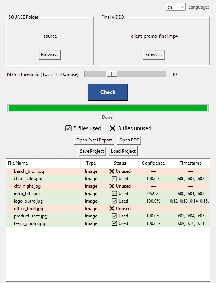The width and height of the screenshot is (216, 283).
Task: Click the X icon beside 3 files unused
Action: tap(112, 128)
